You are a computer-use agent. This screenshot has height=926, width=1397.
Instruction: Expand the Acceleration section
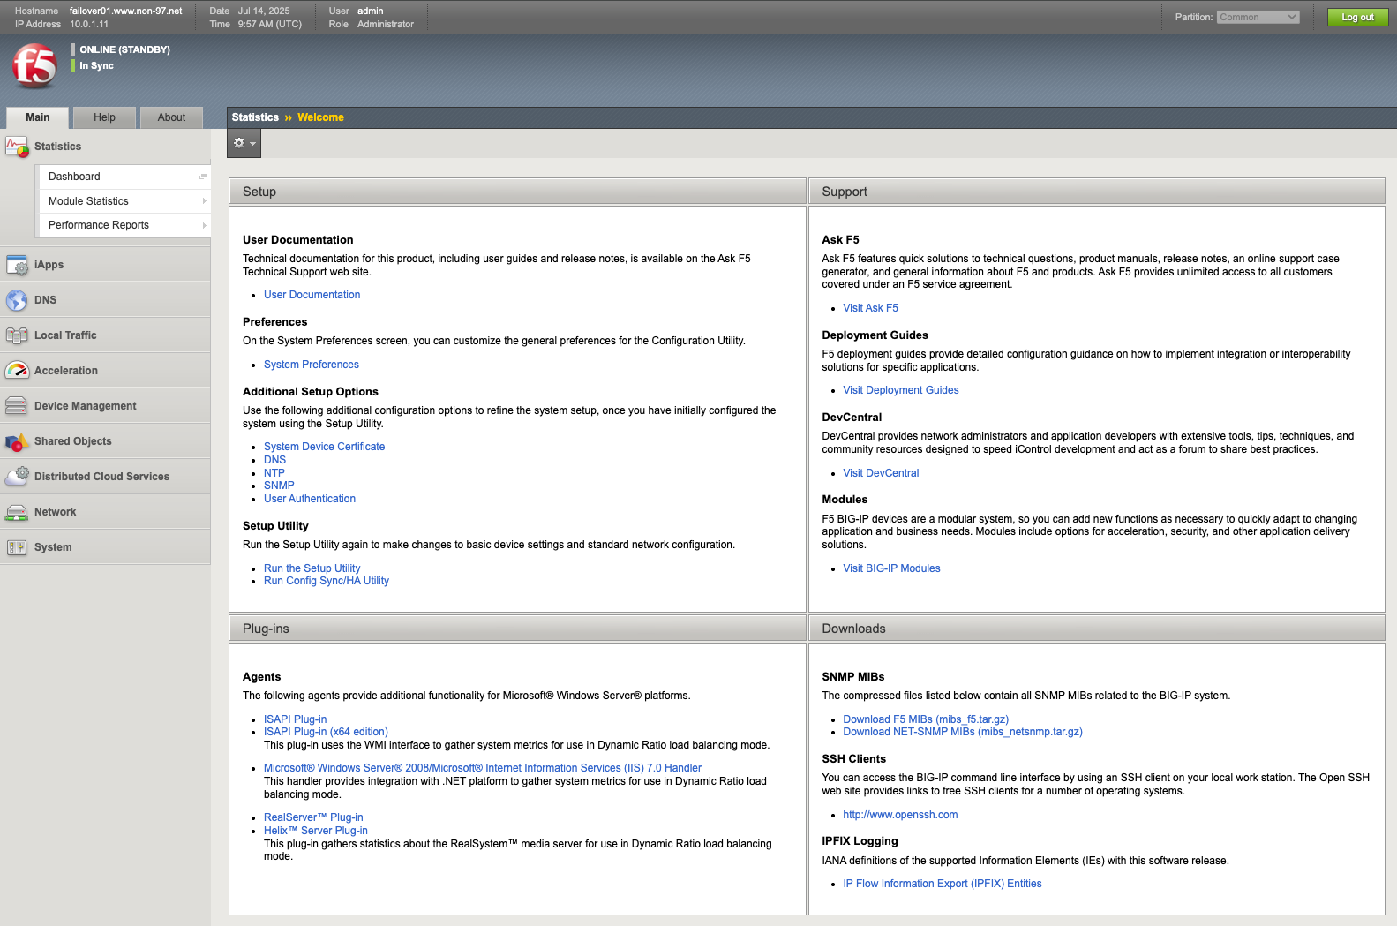105,371
